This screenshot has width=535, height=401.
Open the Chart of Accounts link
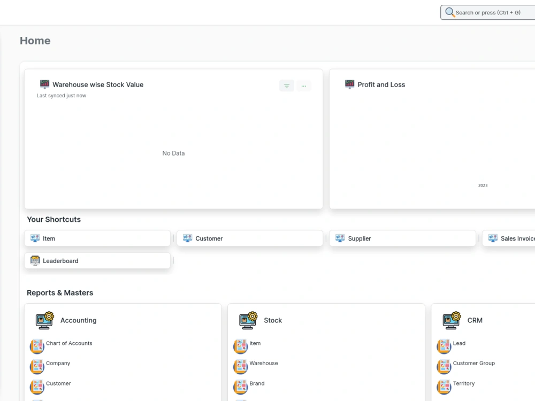tap(69, 343)
